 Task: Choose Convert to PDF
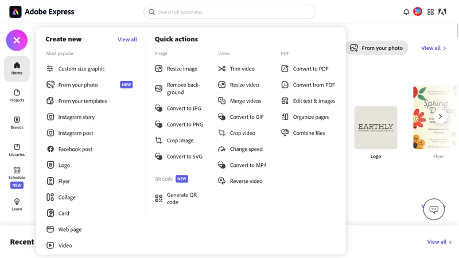click(x=305, y=69)
